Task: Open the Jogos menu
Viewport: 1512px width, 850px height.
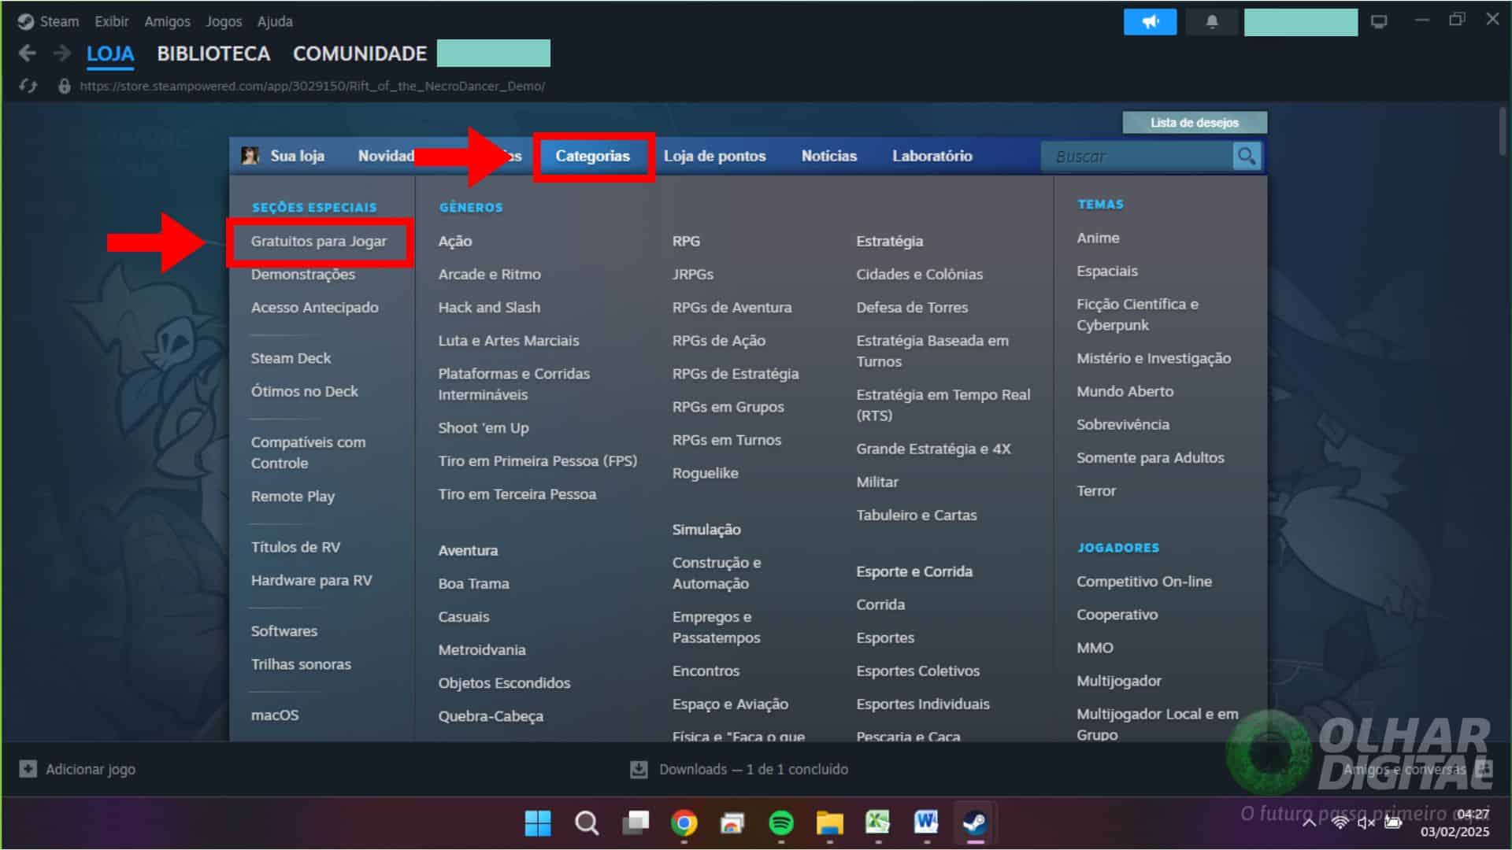Action: tap(224, 21)
